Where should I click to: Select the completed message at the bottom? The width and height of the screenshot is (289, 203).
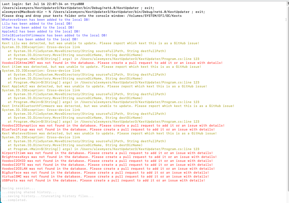tap(15, 200)
